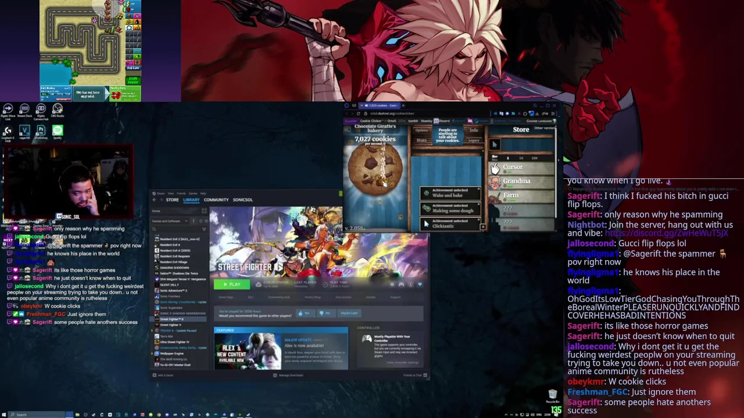The width and height of the screenshot is (744, 418).
Task: Switch library to grid view icon
Action: 204,211
